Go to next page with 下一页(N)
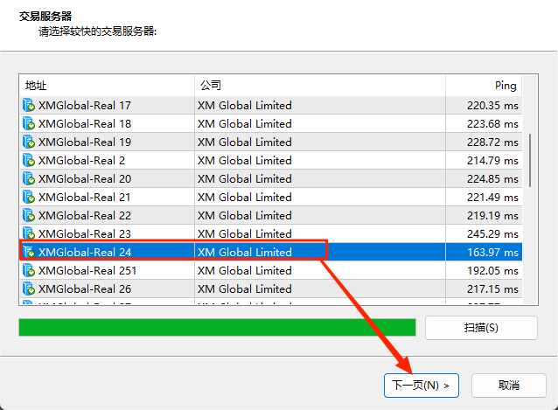This screenshot has width=558, height=410. [x=422, y=386]
